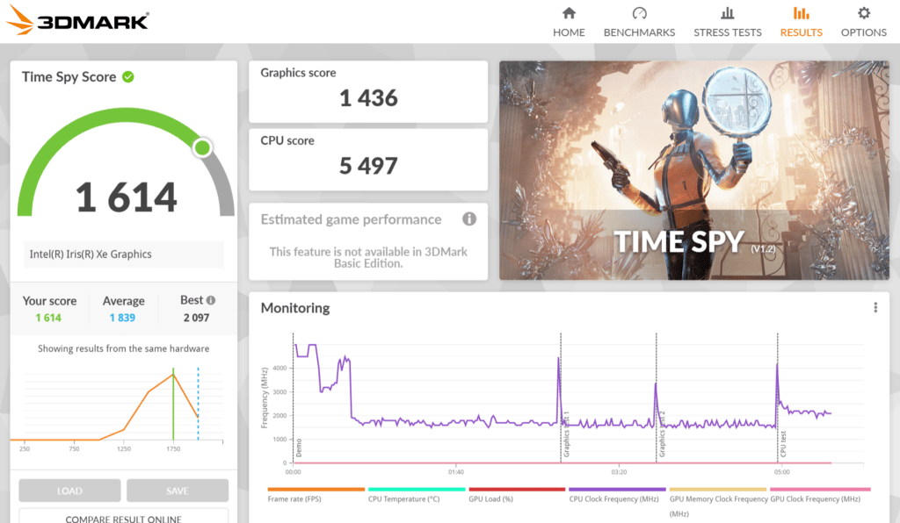
Task: Click the green line in score distribution chart
Action: click(x=173, y=404)
